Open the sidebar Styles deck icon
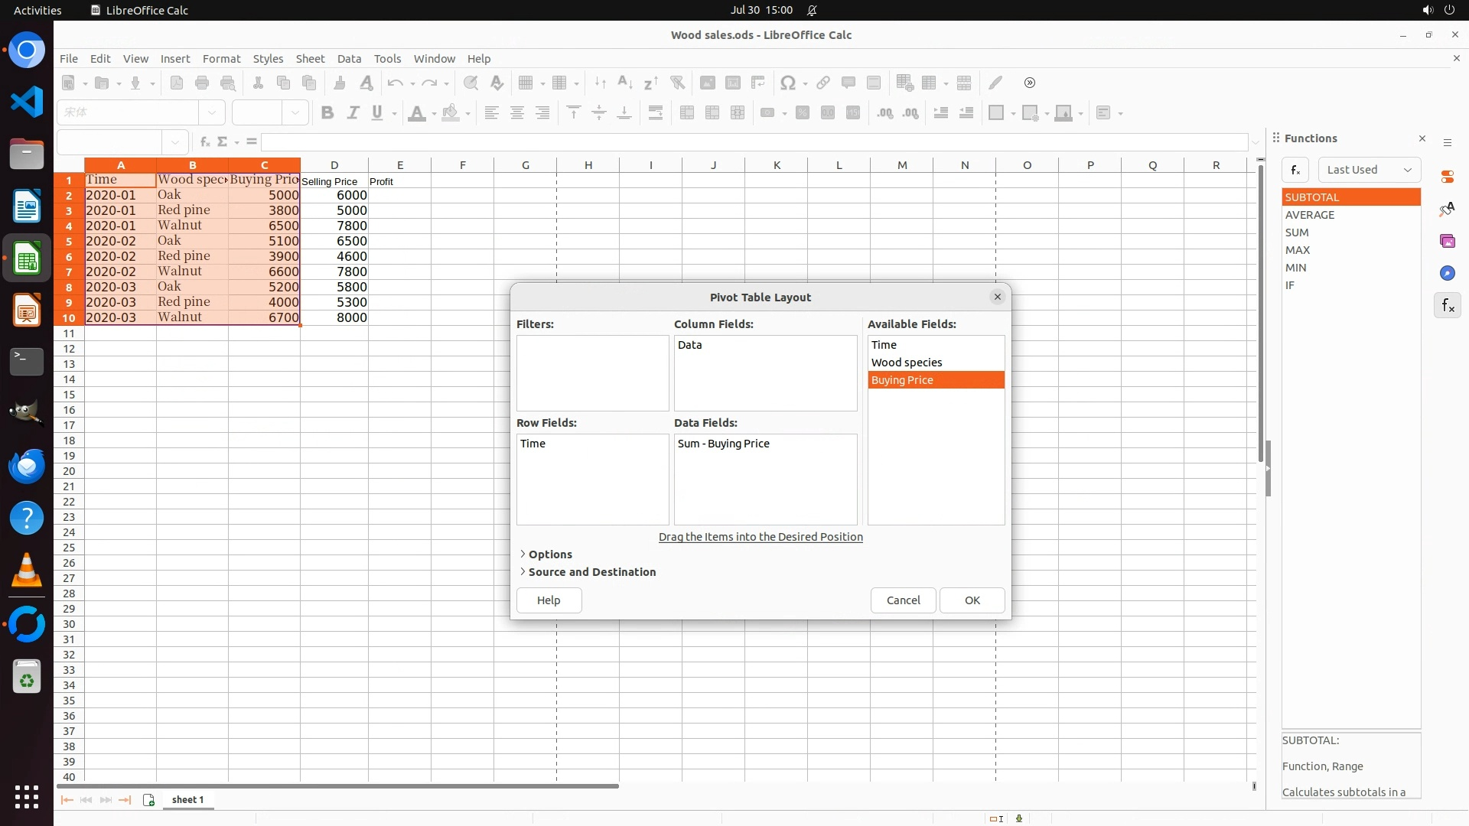 pyautogui.click(x=1447, y=209)
